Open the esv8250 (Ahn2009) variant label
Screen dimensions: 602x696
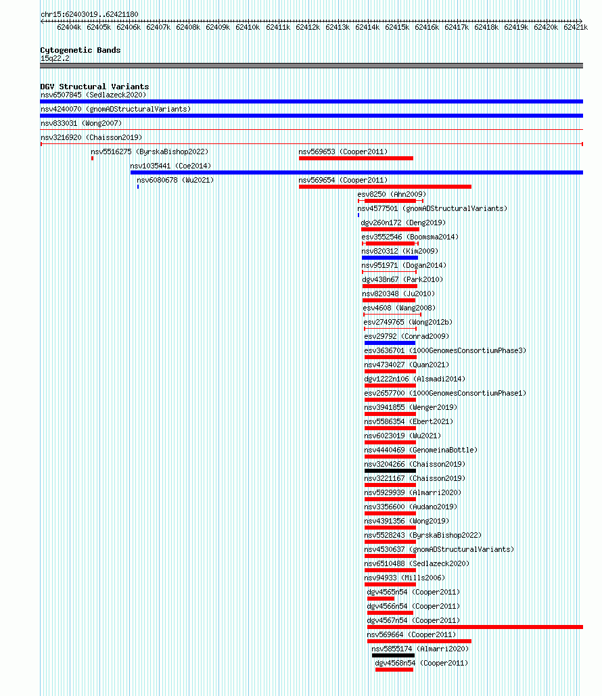tap(392, 194)
